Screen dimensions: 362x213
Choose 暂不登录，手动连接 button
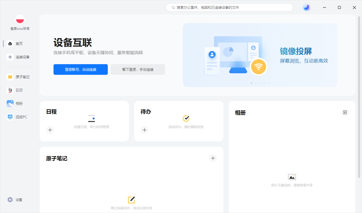138,69
